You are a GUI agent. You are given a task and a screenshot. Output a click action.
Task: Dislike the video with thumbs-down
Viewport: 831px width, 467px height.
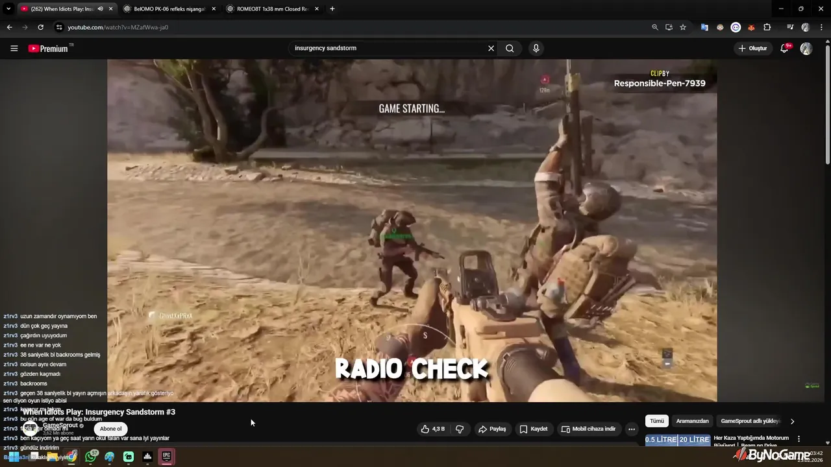coord(460,429)
